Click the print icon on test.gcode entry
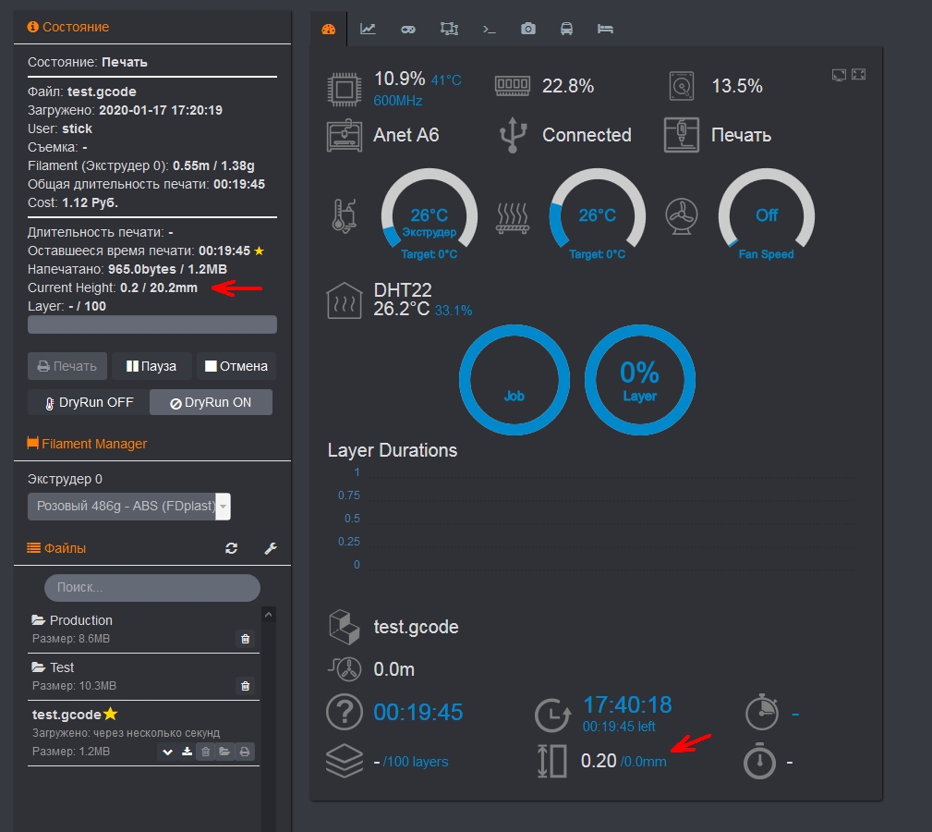The height and width of the screenshot is (832, 932). tap(242, 752)
